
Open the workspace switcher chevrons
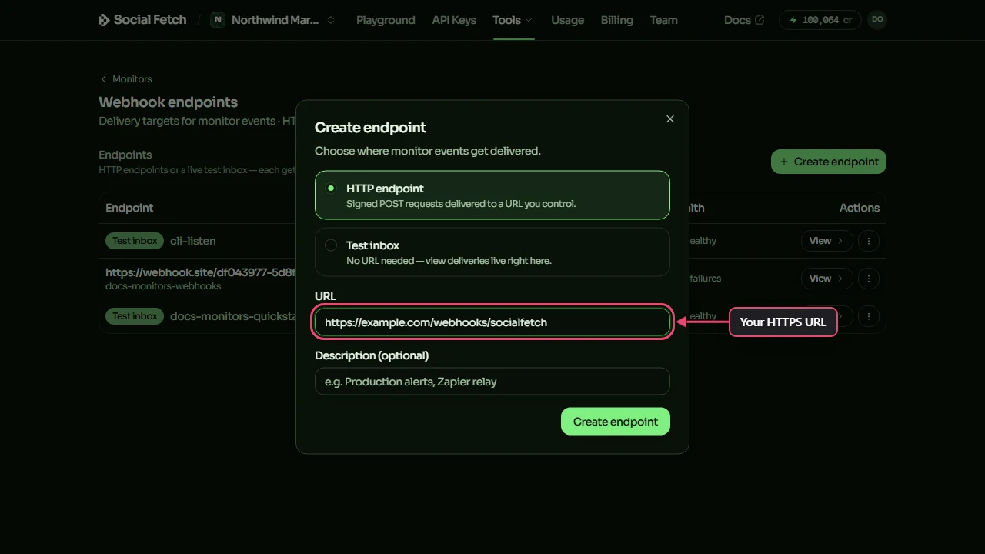pos(331,20)
